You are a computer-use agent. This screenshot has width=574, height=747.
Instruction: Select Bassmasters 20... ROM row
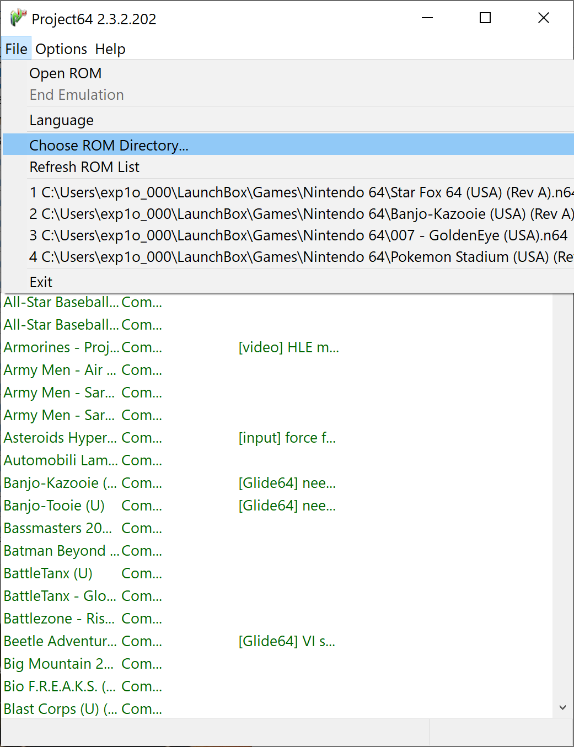(276, 528)
